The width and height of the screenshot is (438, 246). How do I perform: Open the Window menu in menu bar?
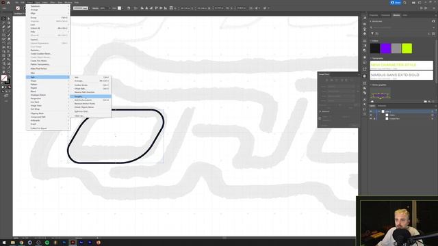(68, 3)
